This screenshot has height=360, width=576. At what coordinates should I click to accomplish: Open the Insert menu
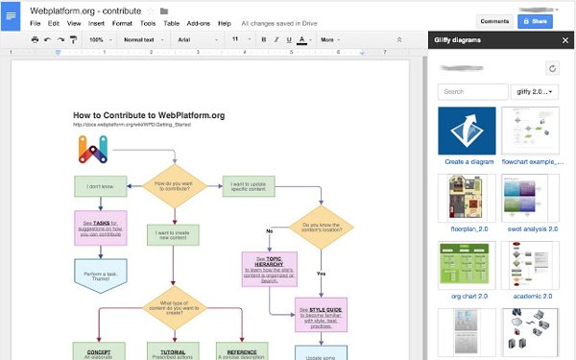(96, 23)
